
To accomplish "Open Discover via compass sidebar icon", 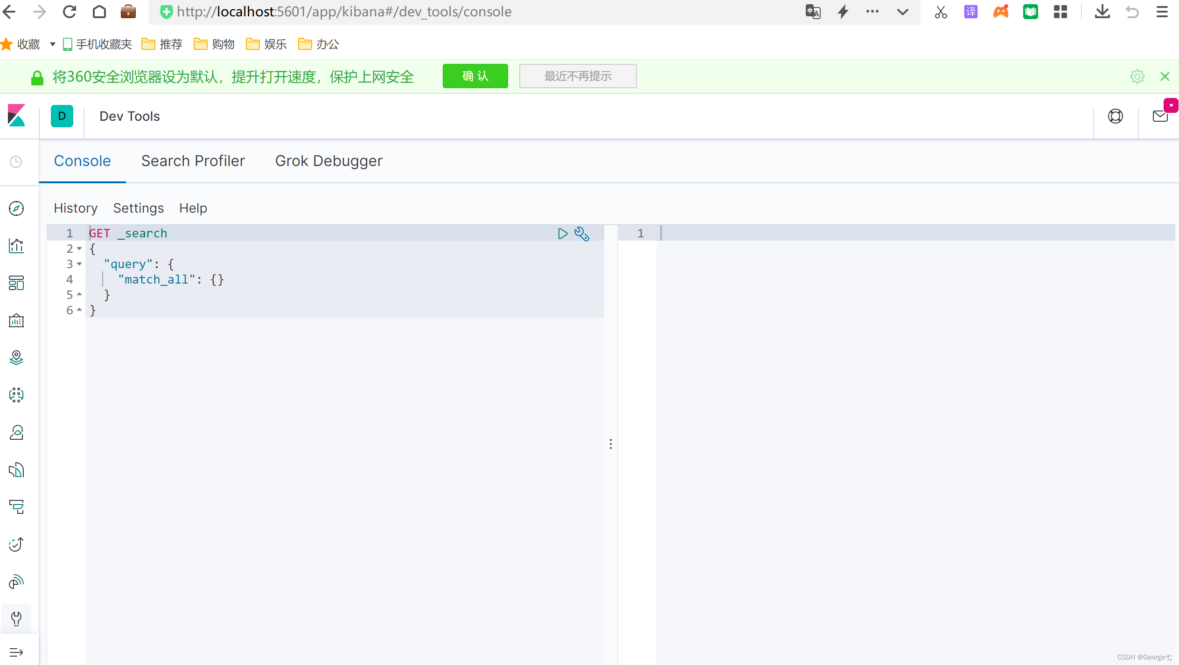I will tap(16, 208).
